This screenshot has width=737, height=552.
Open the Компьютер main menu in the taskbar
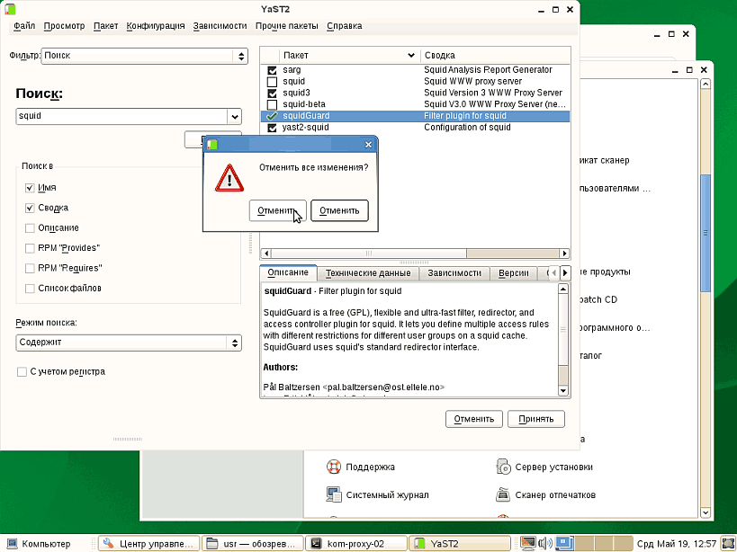39,544
